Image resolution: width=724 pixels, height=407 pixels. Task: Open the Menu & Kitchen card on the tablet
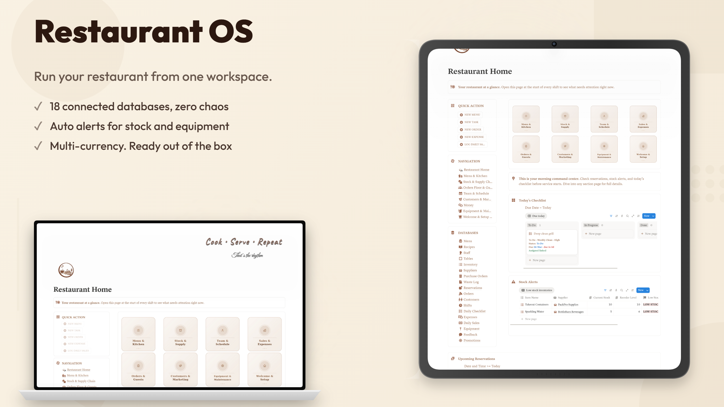[x=526, y=119]
